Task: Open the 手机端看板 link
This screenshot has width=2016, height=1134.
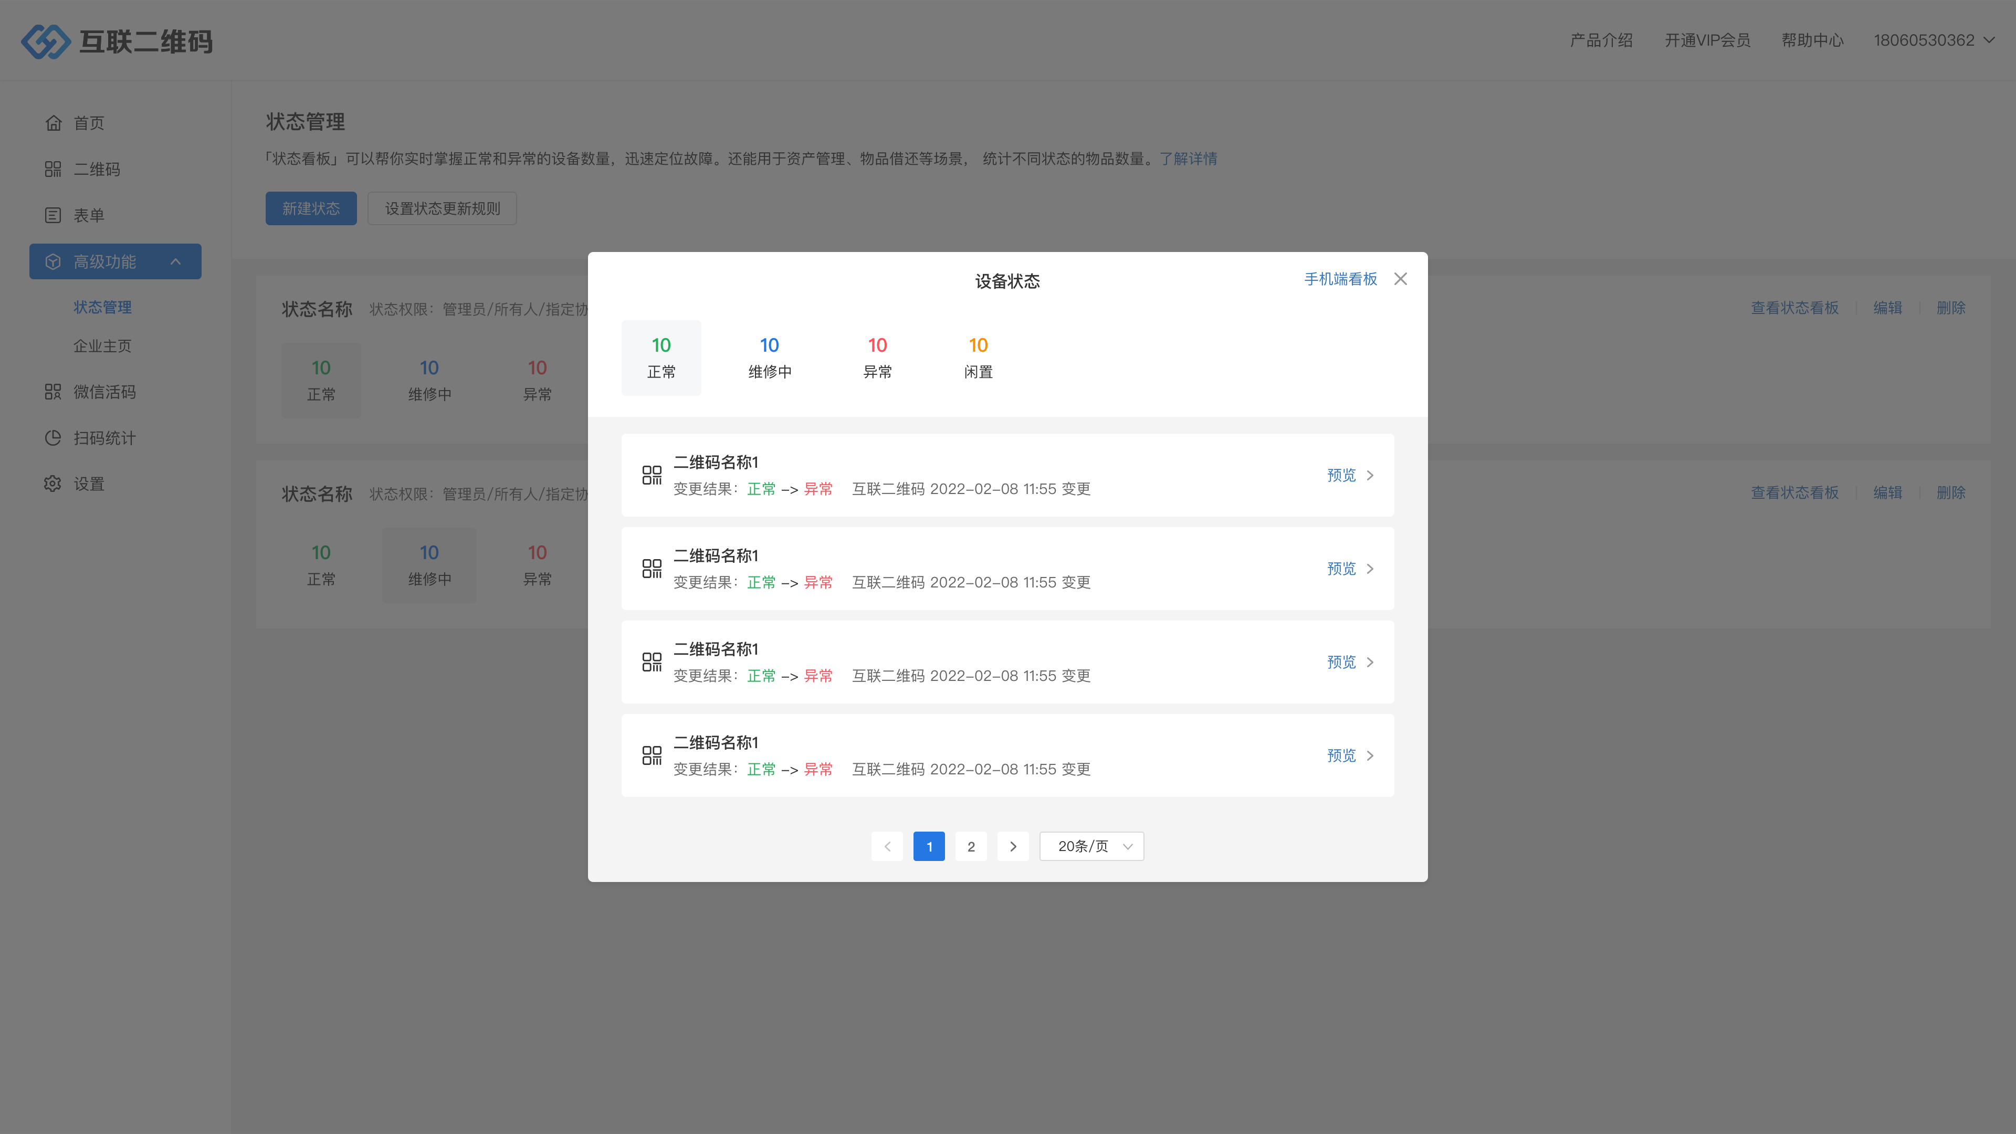Action: point(1340,279)
